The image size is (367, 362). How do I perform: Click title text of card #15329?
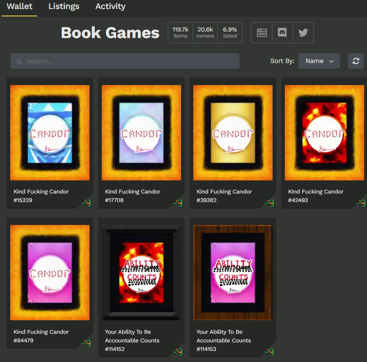(x=41, y=196)
